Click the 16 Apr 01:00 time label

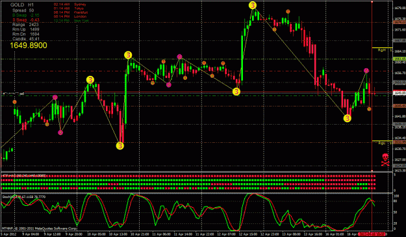335,234
